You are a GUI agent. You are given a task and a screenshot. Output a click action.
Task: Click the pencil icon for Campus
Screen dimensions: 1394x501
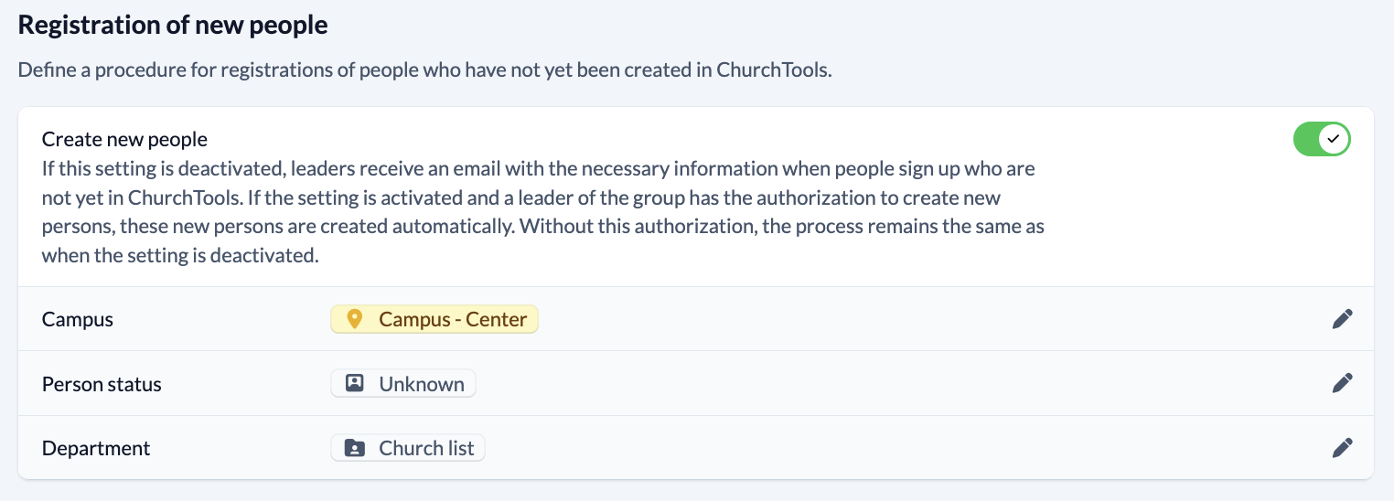click(1342, 319)
